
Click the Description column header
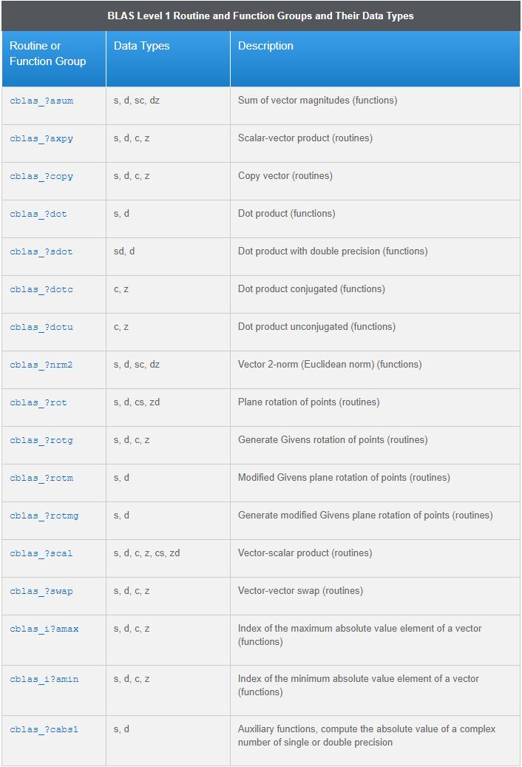point(265,46)
